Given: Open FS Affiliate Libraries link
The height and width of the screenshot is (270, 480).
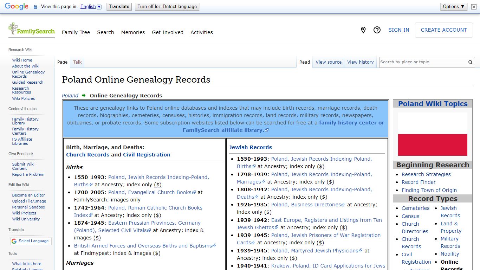Looking at the screenshot, I should (x=22, y=141).
